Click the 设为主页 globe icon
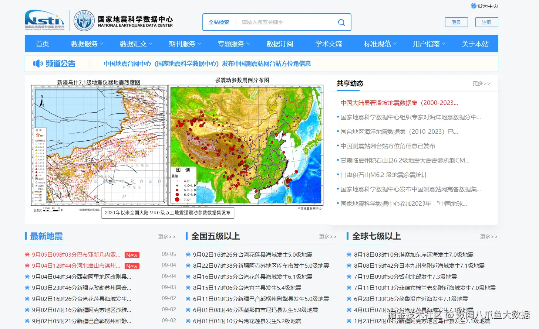 [x=473, y=6]
